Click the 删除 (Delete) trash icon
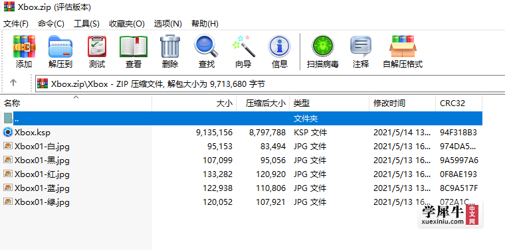505x250 pixels. click(170, 46)
